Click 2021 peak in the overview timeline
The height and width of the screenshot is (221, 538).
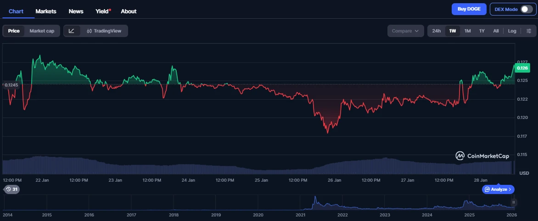coord(315,199)
